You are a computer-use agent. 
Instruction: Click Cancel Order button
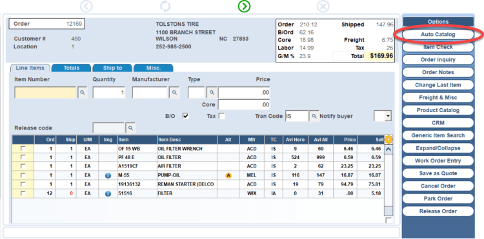point(438,186)
